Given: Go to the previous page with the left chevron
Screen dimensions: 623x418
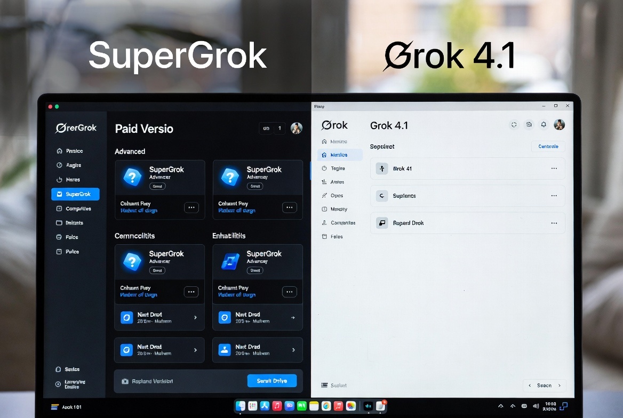Looking at the screenshot, I should point(530,385).
